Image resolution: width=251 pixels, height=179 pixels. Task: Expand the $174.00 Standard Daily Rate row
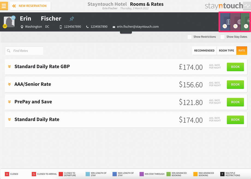(x=10, y=119)
